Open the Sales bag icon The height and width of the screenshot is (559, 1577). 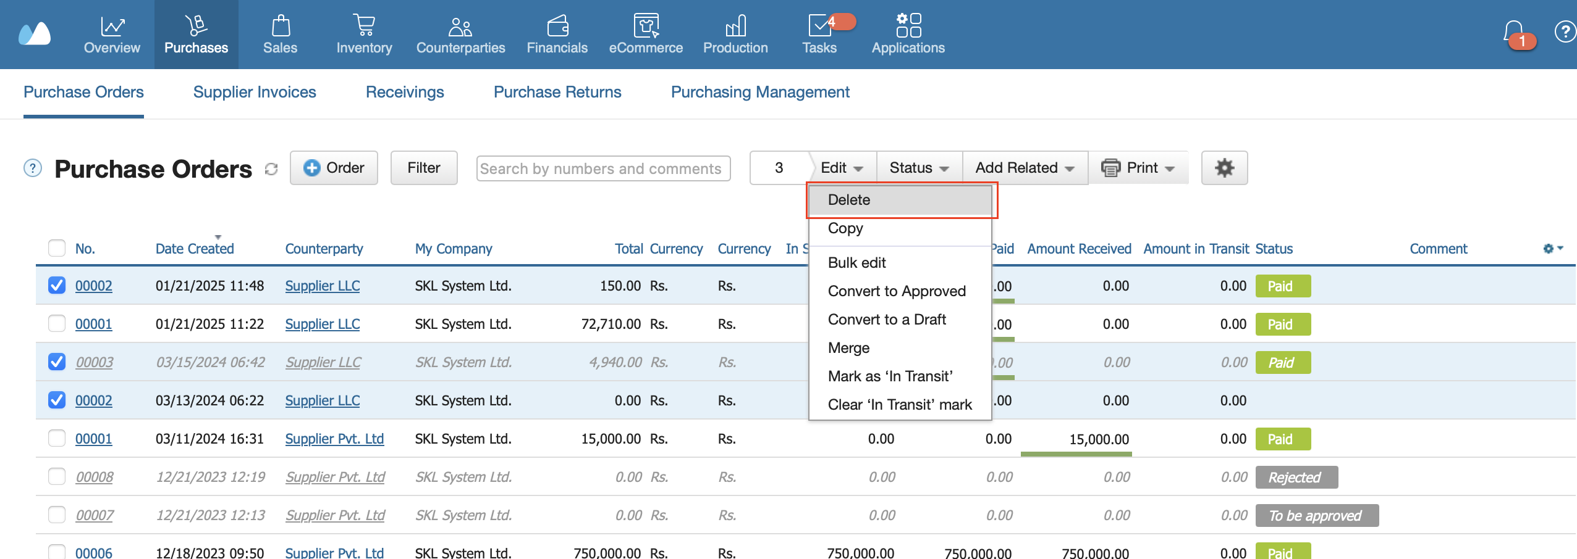click(x=281, y=26)
